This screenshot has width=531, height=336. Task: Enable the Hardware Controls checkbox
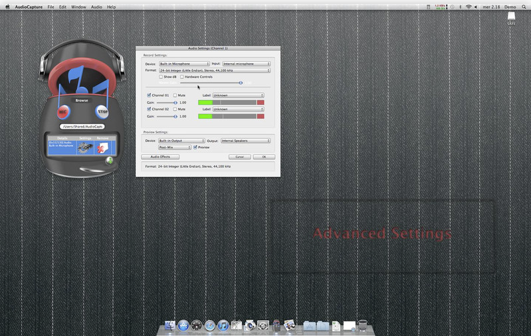(x=182, y=77)
